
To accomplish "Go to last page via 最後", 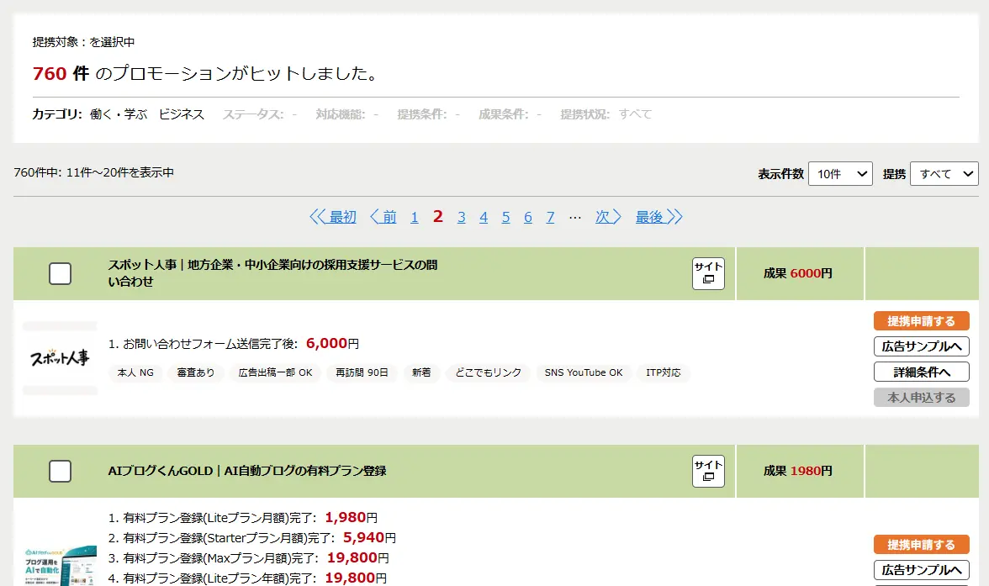I will tap(658, 217).
